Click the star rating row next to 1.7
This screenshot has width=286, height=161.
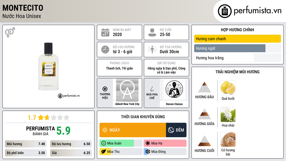54,117
